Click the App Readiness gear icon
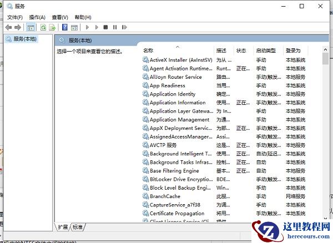333x243 pixels. click(145, 85)
